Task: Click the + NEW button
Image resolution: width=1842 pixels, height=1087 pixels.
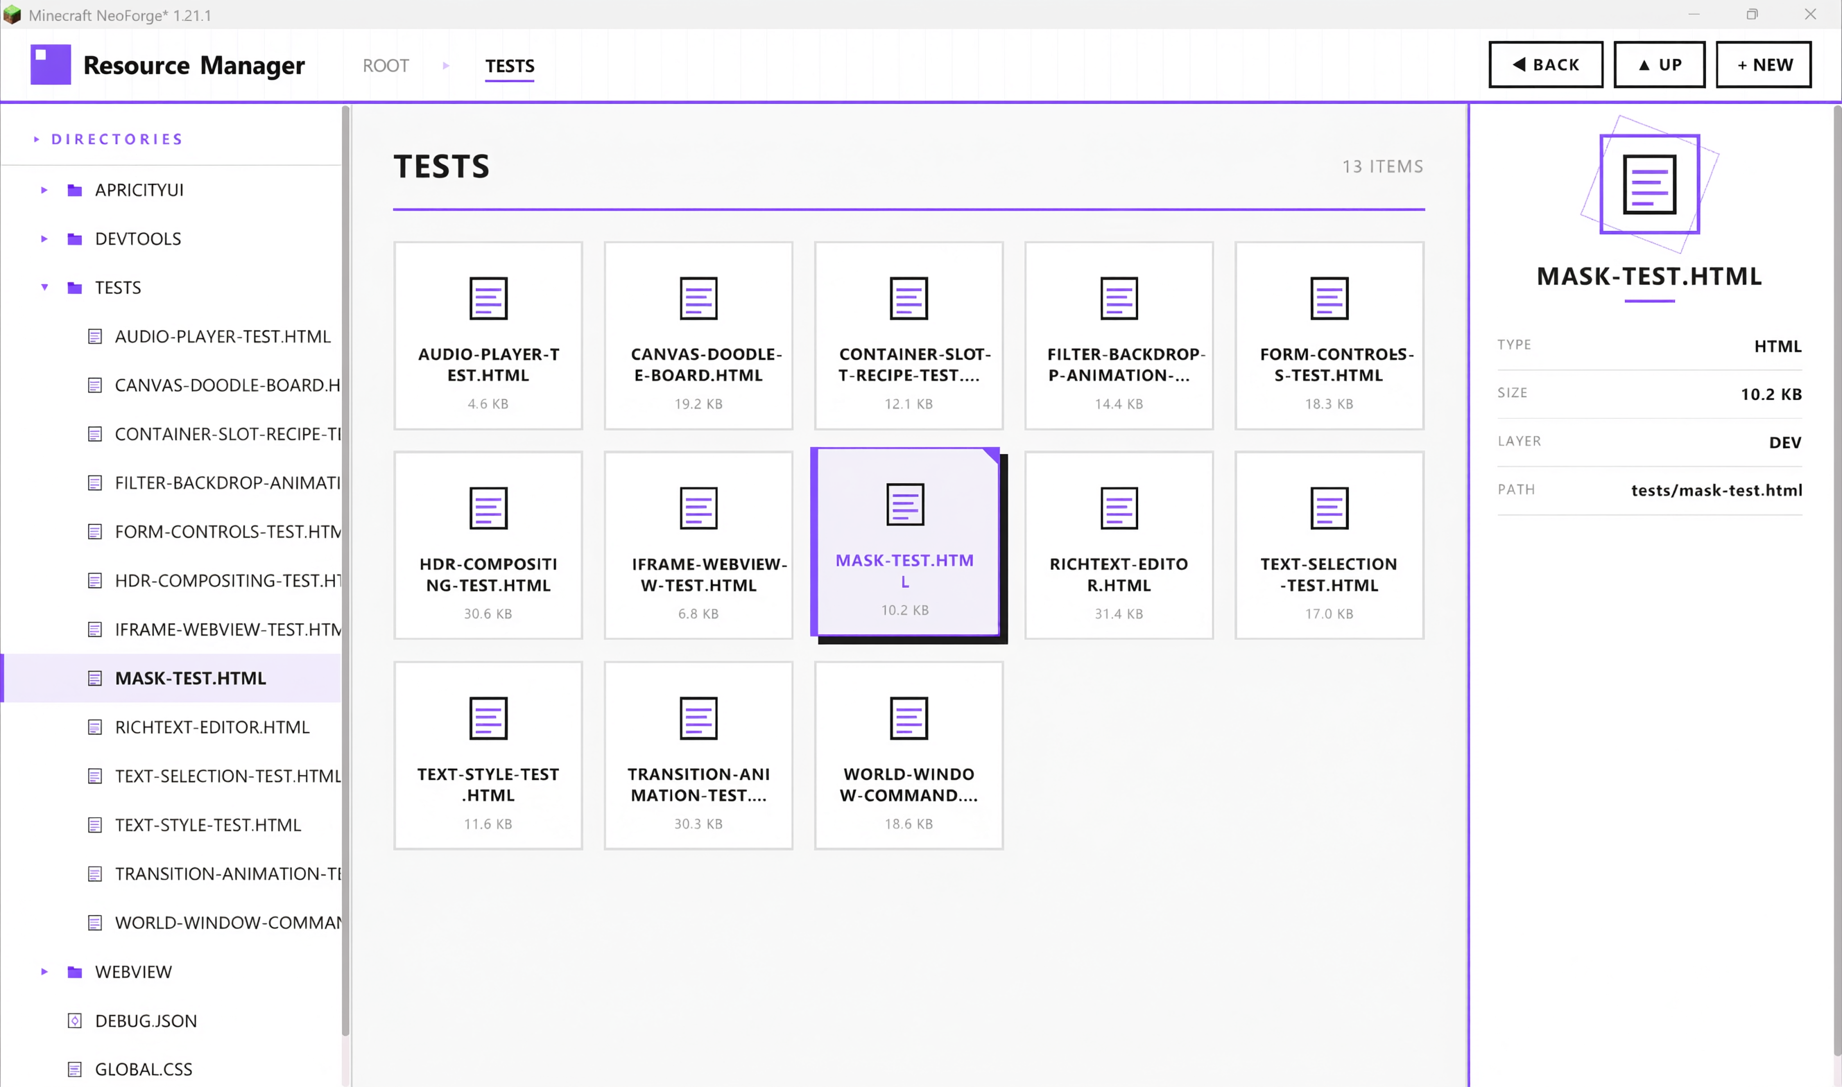Action: pos(1764,64)
